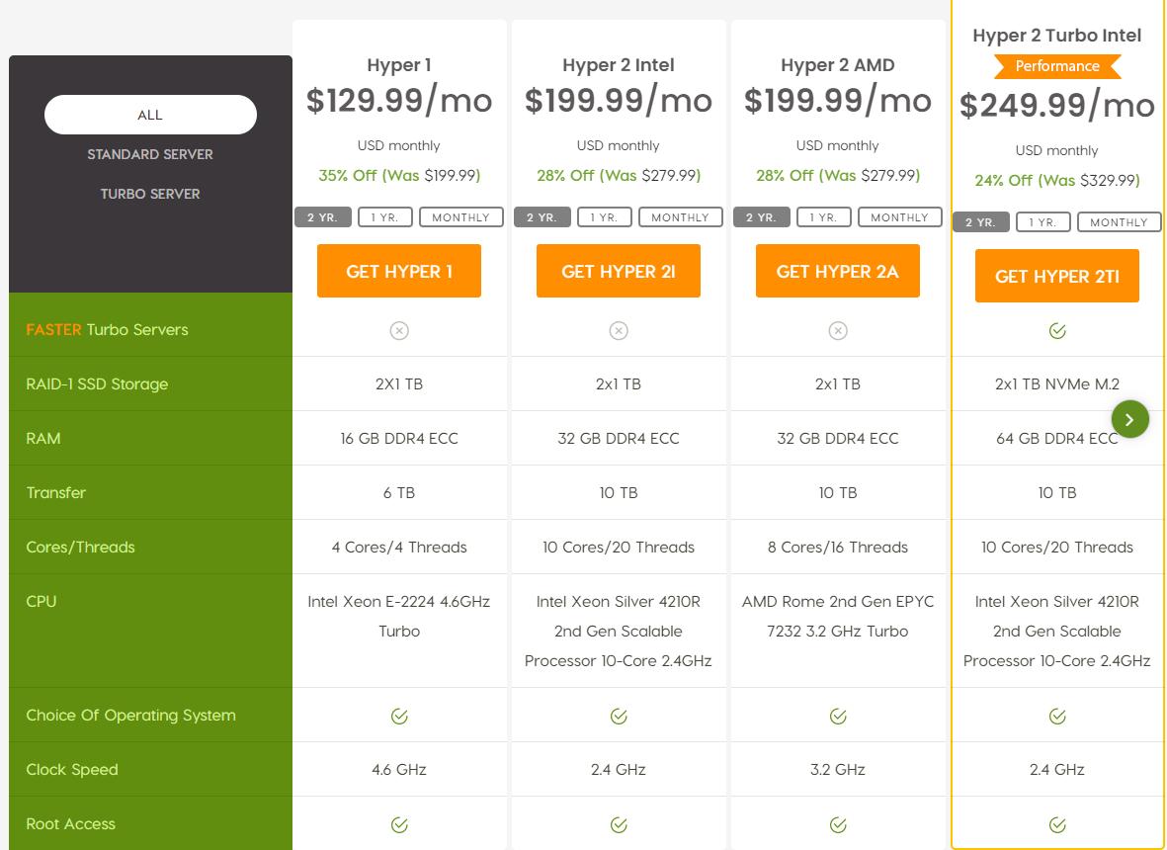1167x850 pixels.
Task: Click Hyper 2 Turbo Intel Turbo Servers checkmark
Action: click(1057, 330)
